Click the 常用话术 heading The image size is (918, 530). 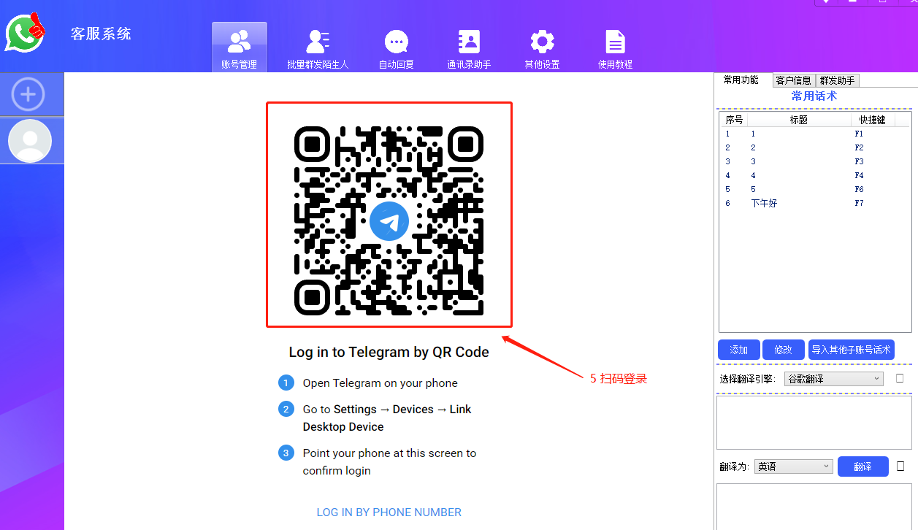tap(814, 96)
